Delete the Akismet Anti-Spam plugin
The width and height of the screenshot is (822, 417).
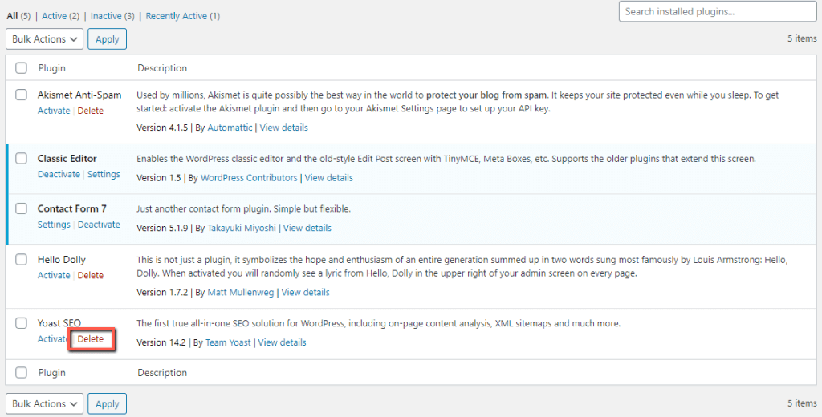[x=90, y=111]
